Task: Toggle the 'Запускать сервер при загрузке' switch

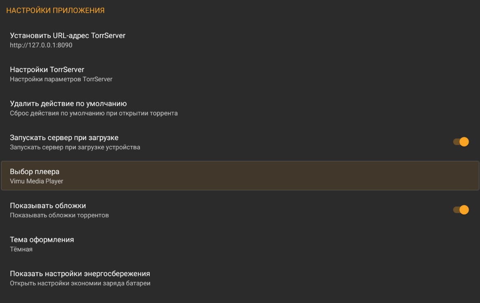Action: pos(461,142)
